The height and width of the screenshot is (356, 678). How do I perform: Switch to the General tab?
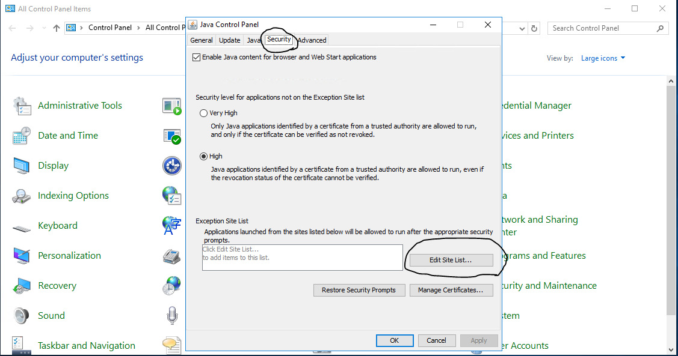[x=202, y=40]
